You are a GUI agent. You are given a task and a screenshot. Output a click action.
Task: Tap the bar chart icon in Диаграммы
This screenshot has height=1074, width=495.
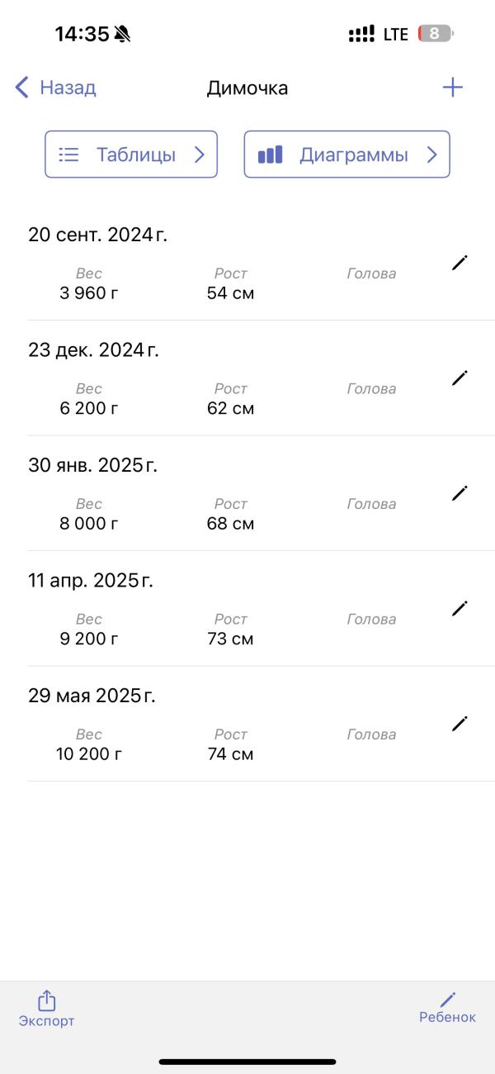click(271, 154)
